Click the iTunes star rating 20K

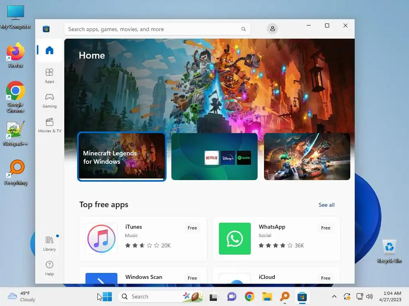148,245
